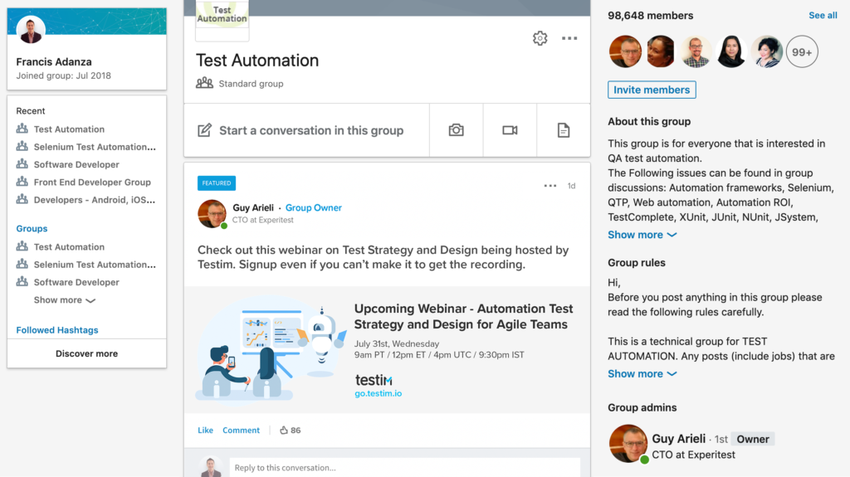Click the 99+ members bubble
This screenshot has height=477, width=850.
point(802,52)
